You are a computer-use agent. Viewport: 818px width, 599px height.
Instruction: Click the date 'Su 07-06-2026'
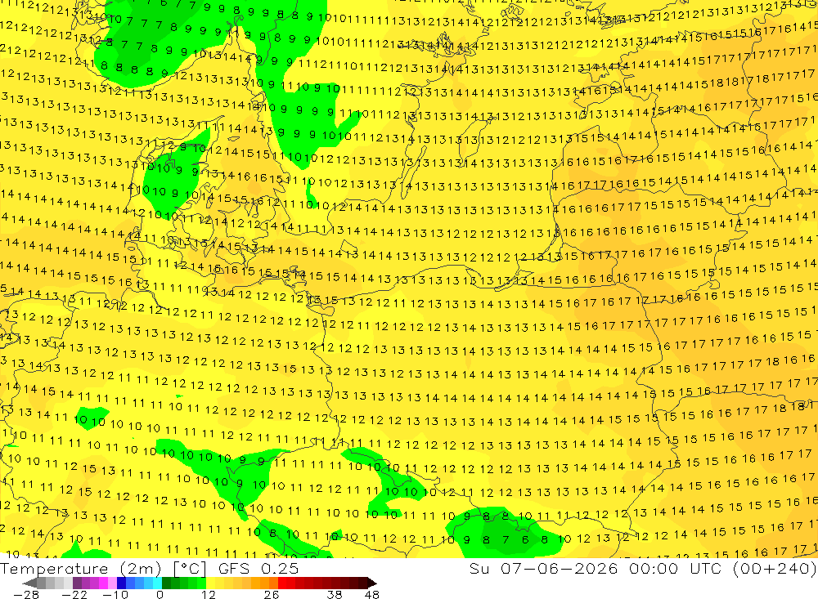pos(544,568)
